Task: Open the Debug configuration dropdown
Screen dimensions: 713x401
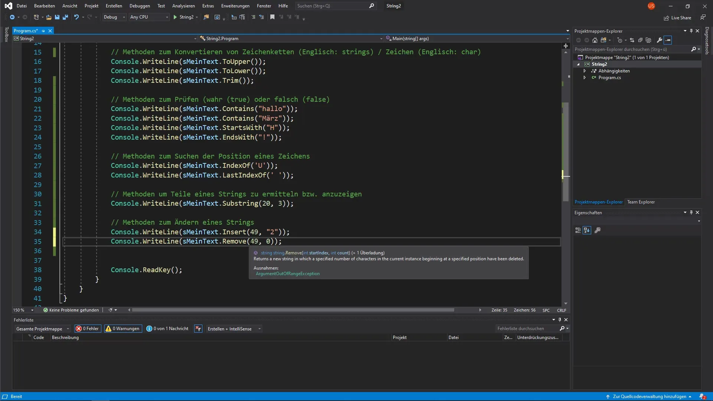Action: click(114, 17)
